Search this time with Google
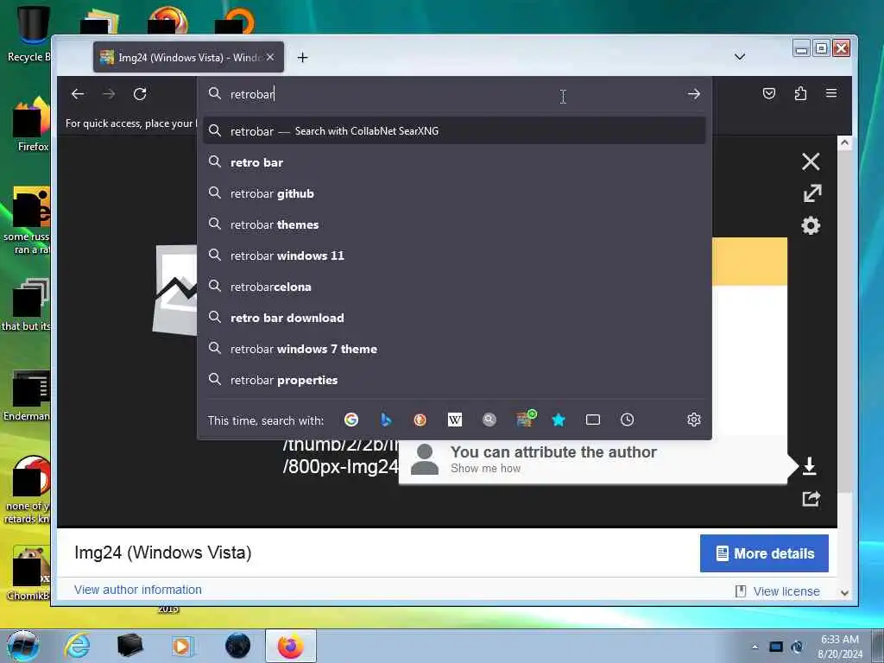The image size is (884, 663). click(351, 420)
